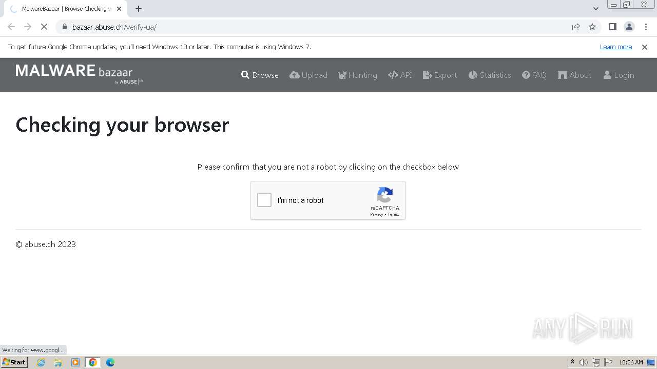Dismiss the Chrome update notification bar
The height and width of the screenshot is (369, 657).
645,47
